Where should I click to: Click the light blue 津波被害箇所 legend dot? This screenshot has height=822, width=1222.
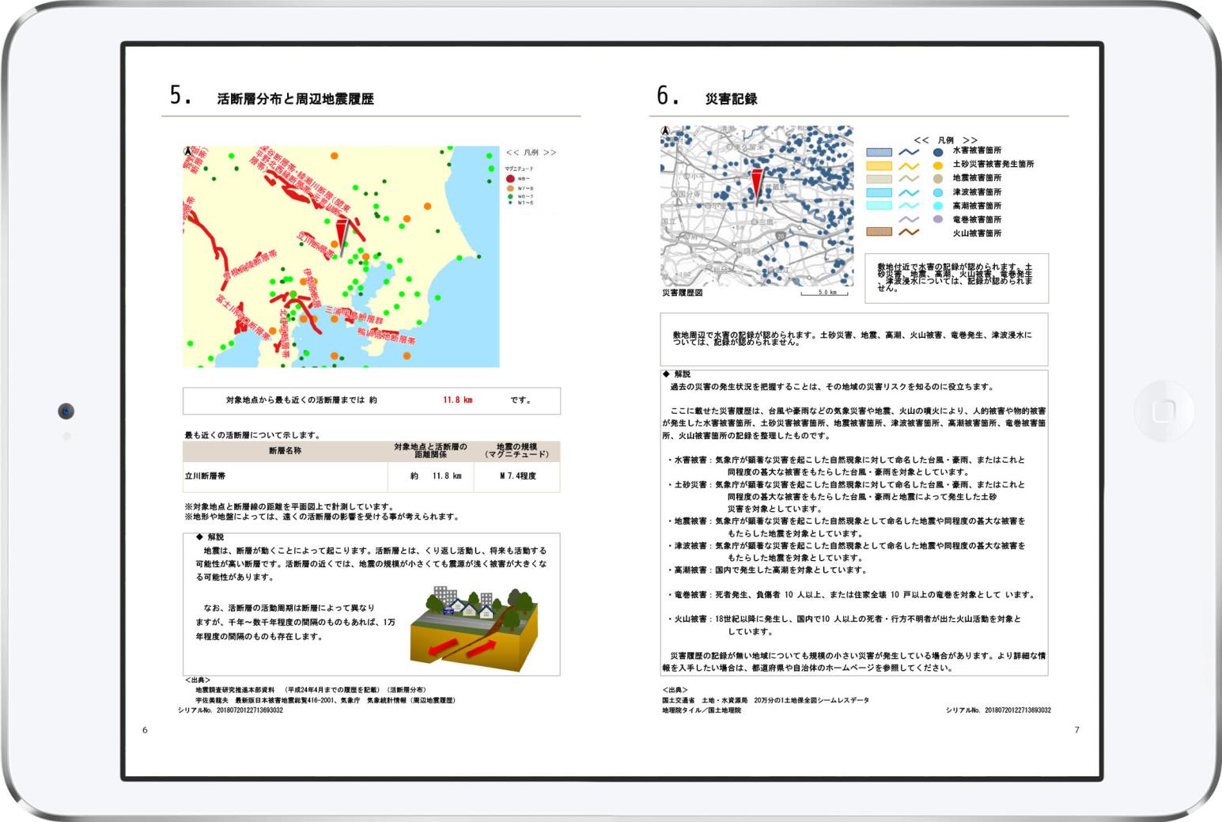pyautogui.click(x=938, y=192)
